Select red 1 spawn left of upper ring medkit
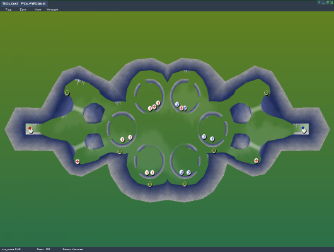 point(150,108)
